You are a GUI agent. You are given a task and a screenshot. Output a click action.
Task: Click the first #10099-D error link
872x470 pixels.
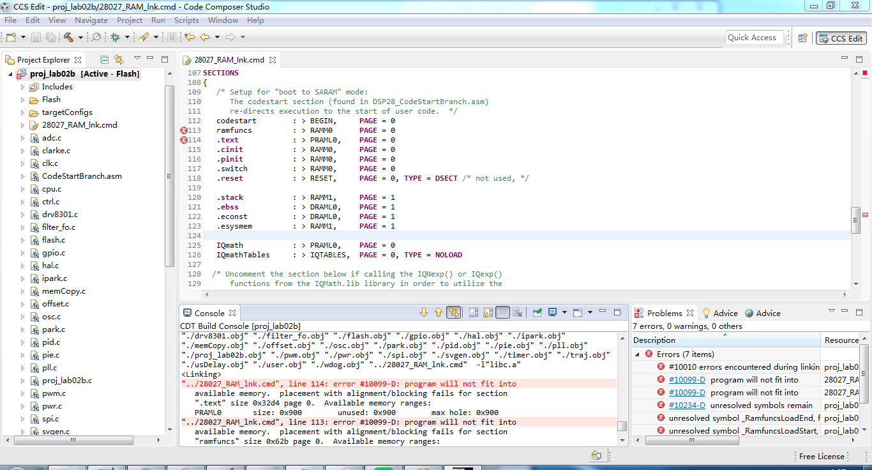[x=687, y=380]
